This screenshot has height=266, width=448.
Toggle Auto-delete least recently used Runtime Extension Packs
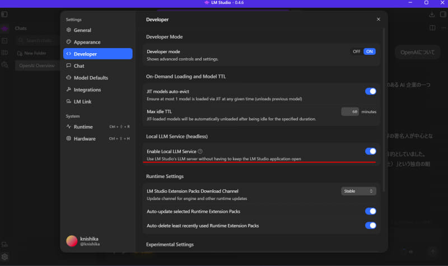371,226
